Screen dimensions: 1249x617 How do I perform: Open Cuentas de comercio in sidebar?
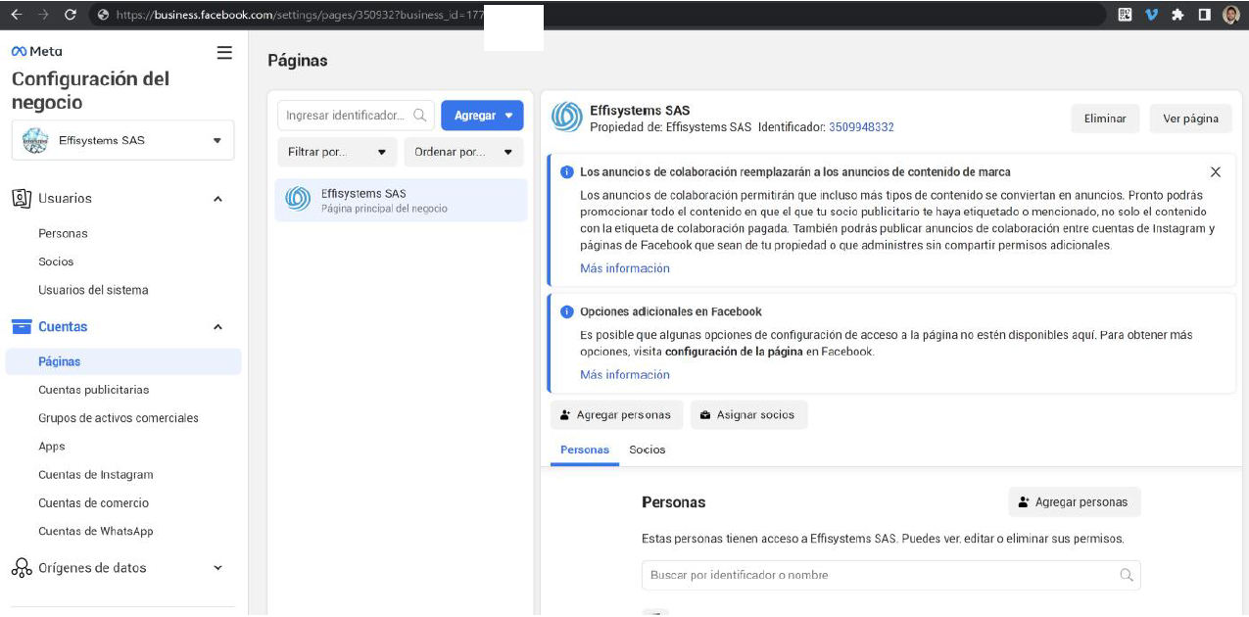(x=93, y=503)
